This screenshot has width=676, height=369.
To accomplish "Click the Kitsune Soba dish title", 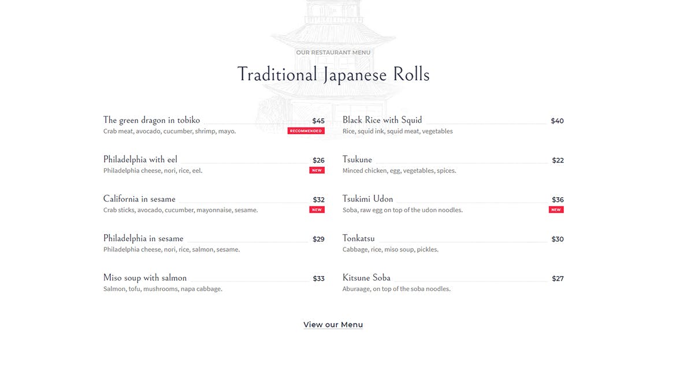I will tap(366, 278).
